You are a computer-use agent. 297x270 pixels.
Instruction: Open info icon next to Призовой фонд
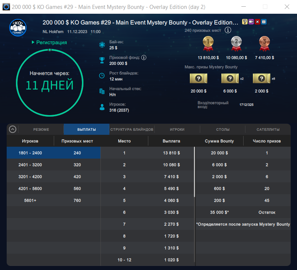tap(144, 58)
